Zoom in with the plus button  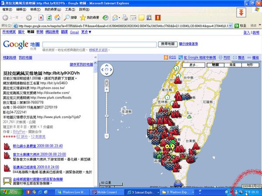click(107, 89)
